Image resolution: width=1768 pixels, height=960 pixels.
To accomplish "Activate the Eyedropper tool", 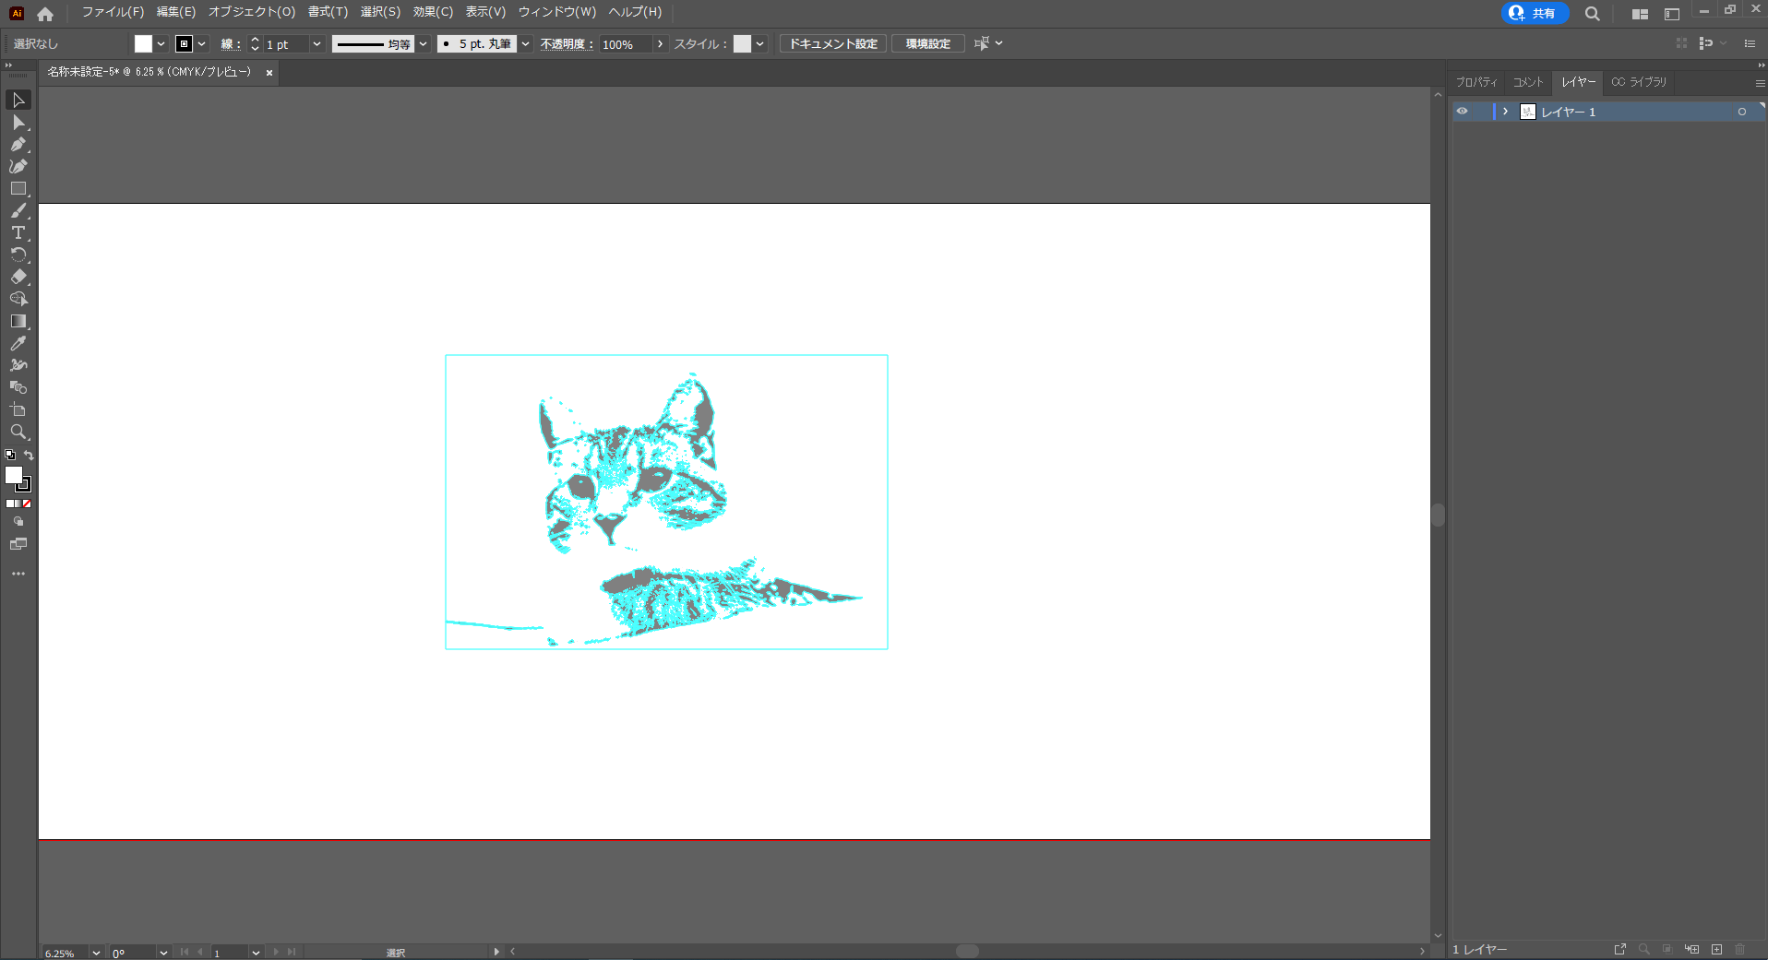I will [x=18, y=343].
